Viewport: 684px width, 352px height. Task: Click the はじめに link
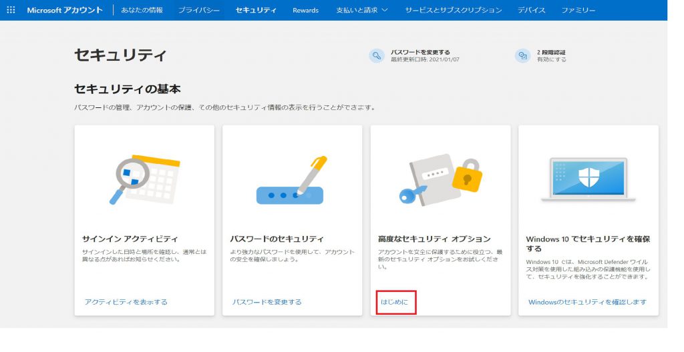(x=394, y=301)
